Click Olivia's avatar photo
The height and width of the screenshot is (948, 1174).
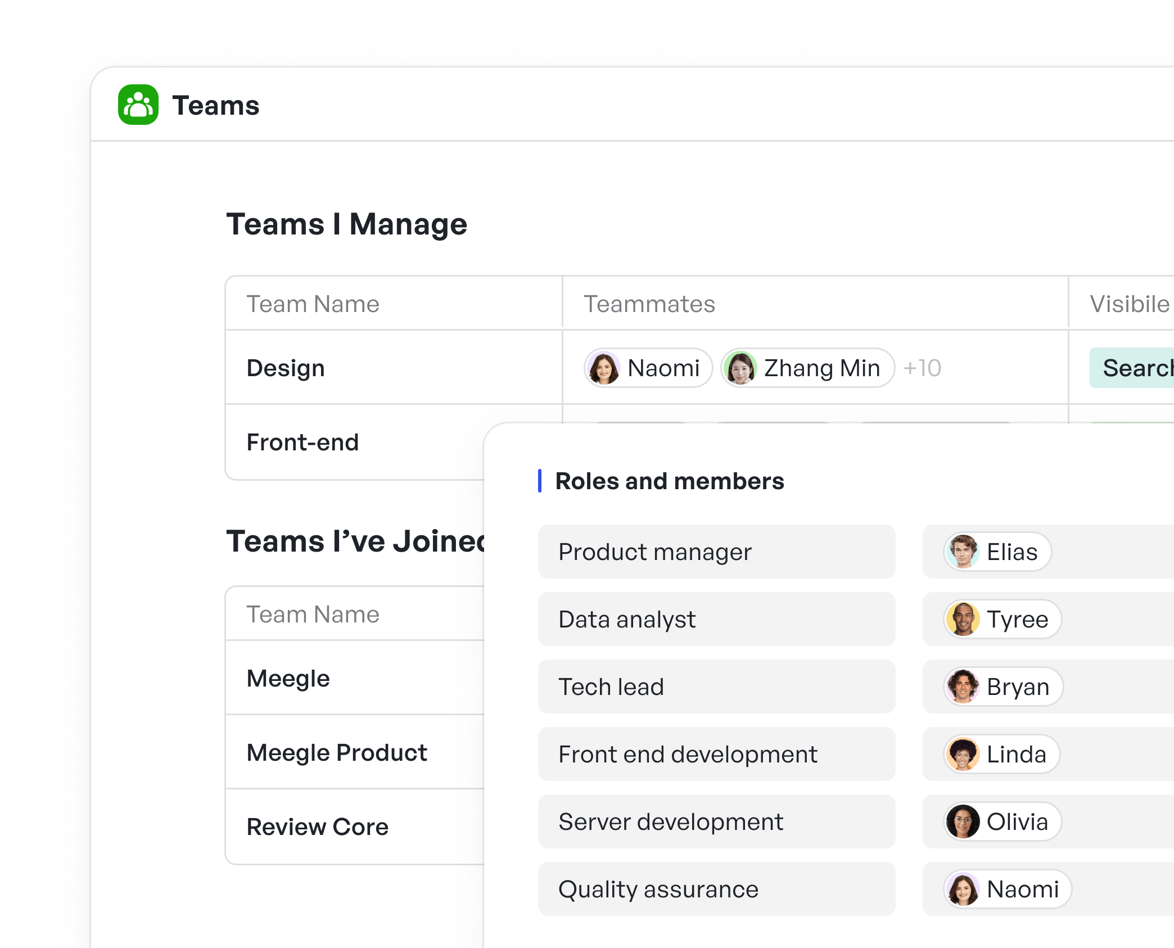(963, 821)
